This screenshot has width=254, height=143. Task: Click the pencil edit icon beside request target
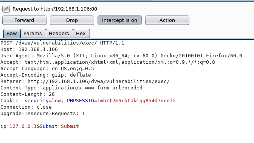pos(6,9)
